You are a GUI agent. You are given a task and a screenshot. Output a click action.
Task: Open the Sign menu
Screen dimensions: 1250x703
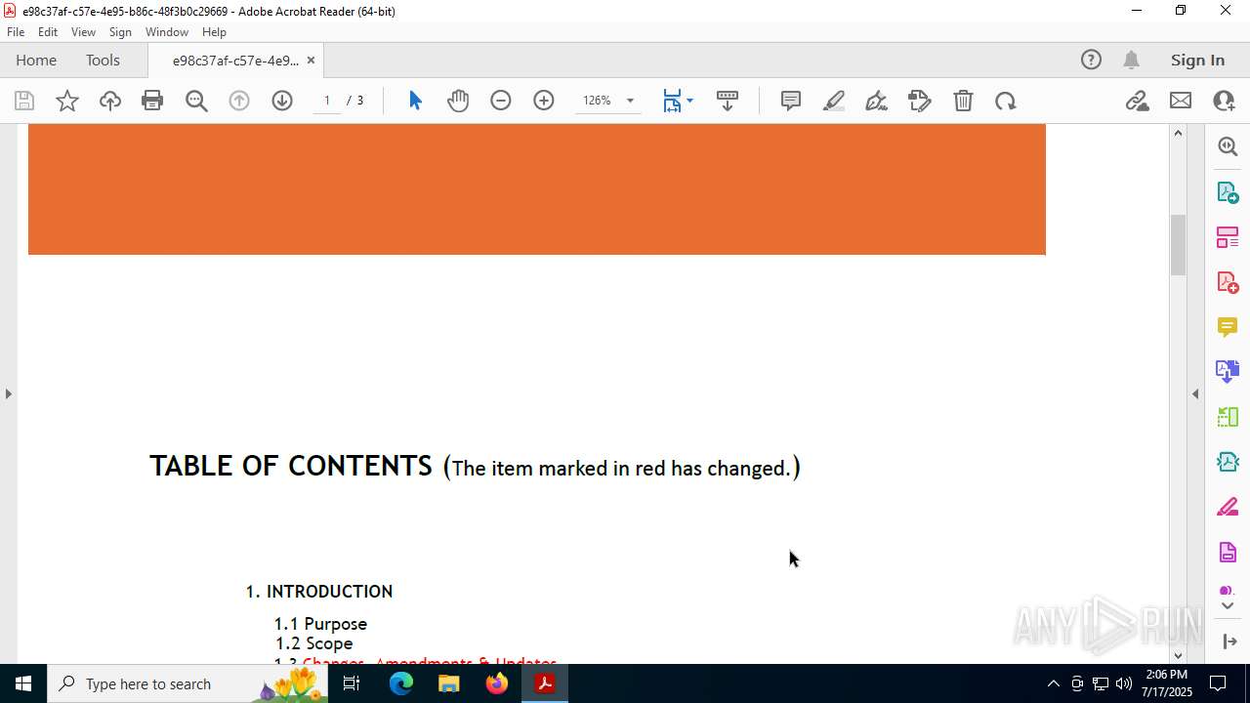click(120, 32)
